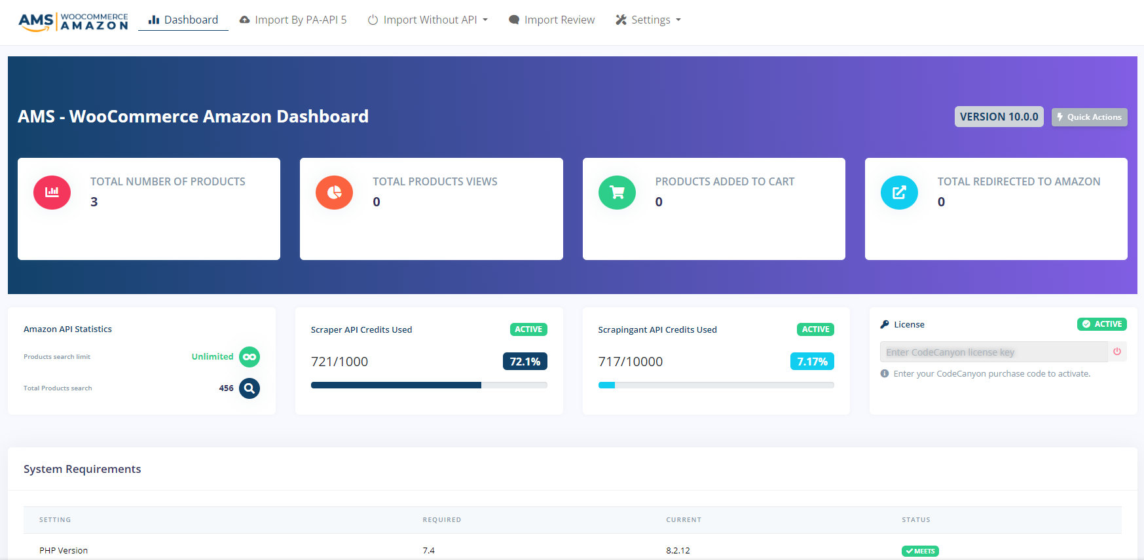
Task: Open the Dashboard tab
Action: coord(183,20)
